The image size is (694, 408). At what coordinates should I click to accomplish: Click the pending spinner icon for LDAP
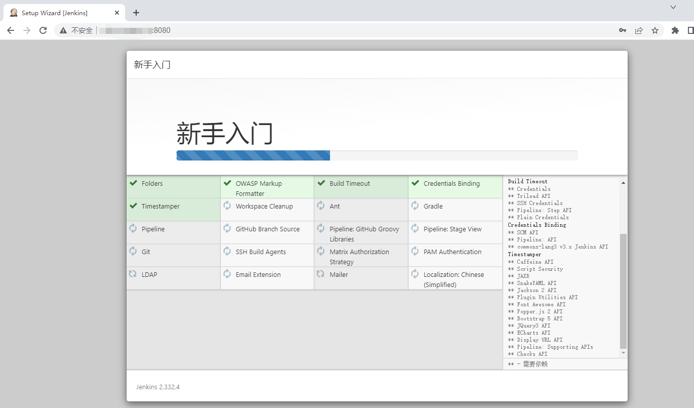[x=133, y=274]
